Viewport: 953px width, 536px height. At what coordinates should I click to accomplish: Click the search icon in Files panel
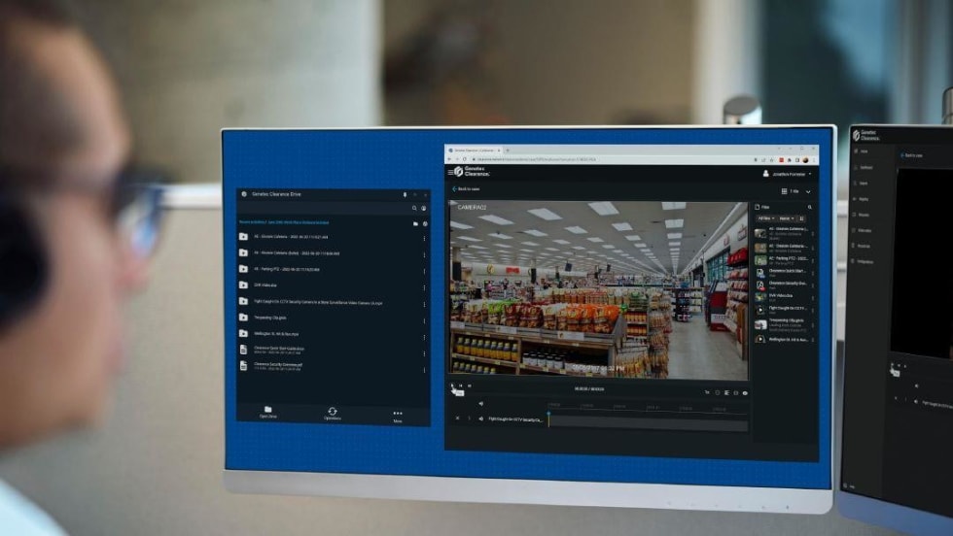pos(810,207)
